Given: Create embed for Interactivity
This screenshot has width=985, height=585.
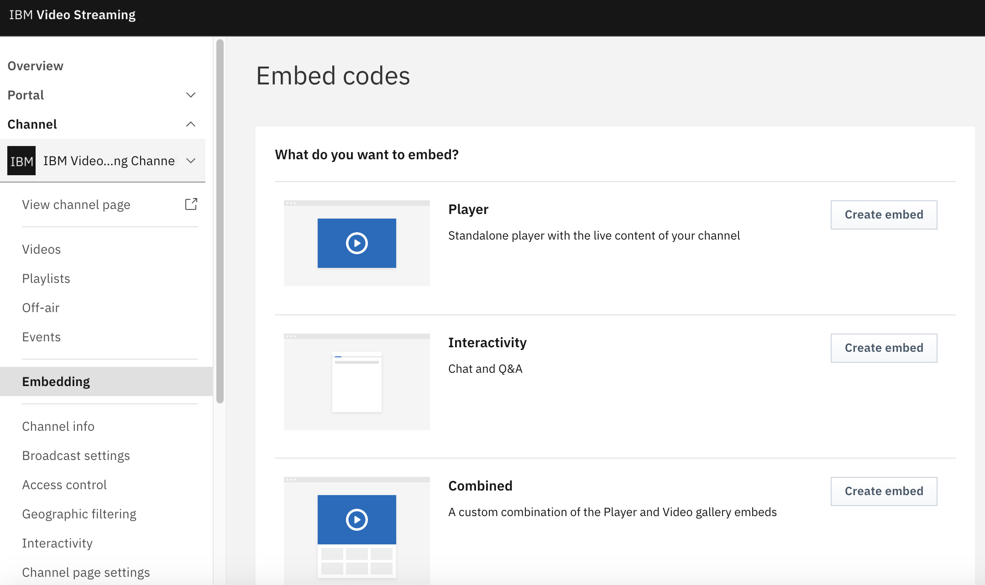Looking at the screenshot, I should 884,348.
